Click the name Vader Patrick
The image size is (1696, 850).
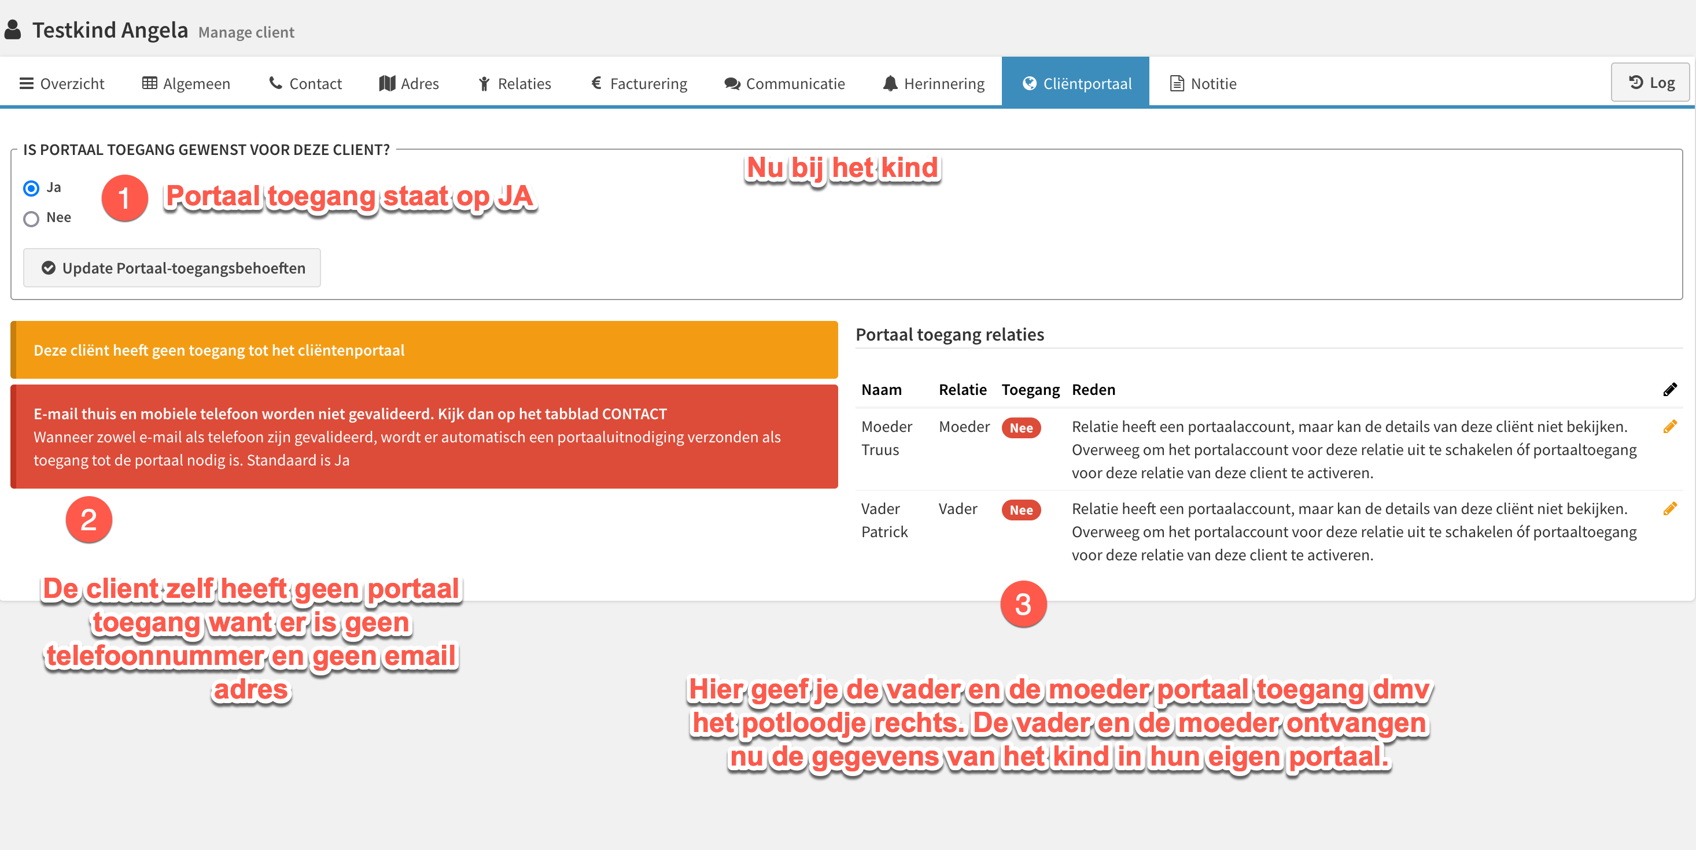click(884, 520)
